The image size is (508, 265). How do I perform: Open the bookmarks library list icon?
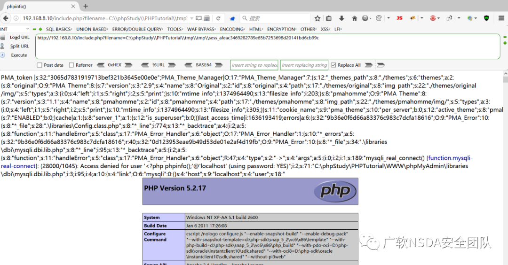coord(328,18)
